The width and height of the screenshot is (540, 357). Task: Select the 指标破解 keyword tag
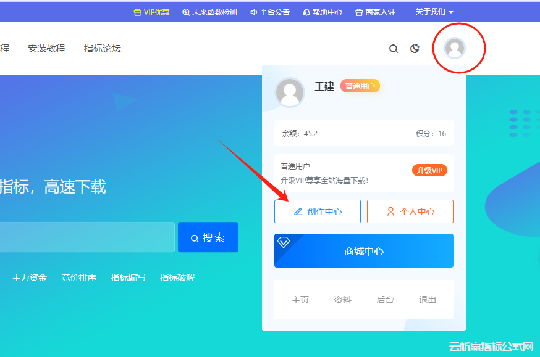[x=177, y=277]
